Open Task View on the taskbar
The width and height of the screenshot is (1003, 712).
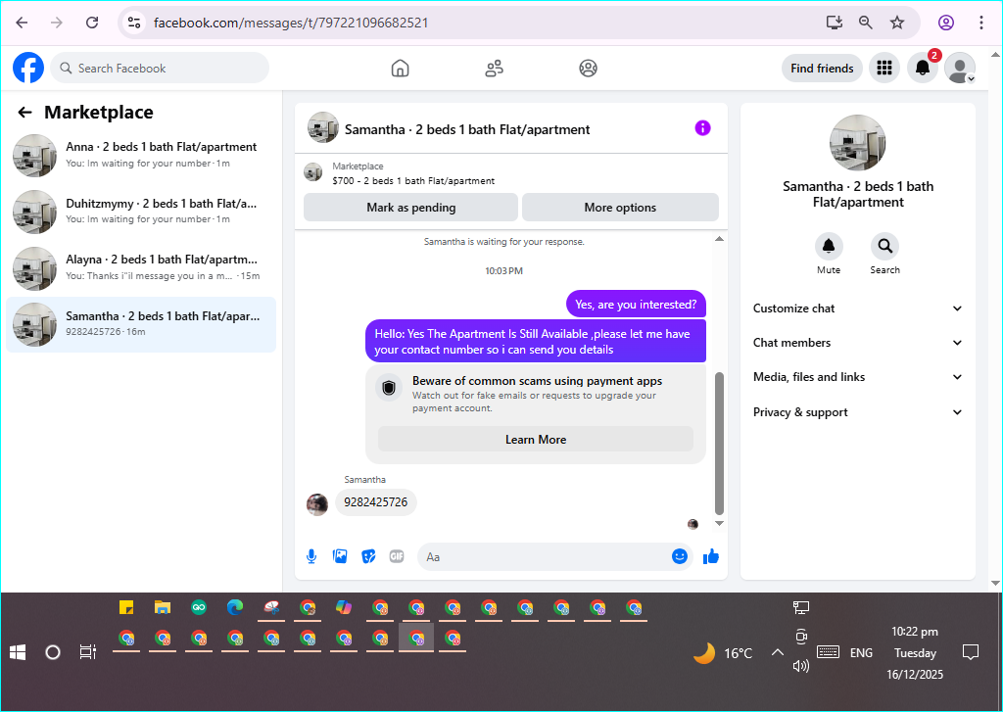[x=87, y=652]
